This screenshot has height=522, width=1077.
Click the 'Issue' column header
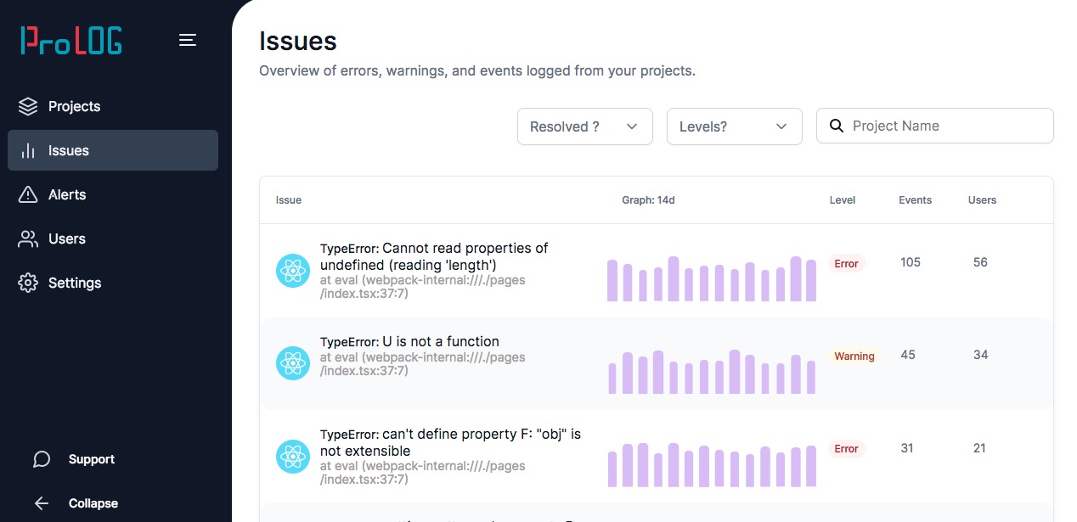(x=289, y=200)
